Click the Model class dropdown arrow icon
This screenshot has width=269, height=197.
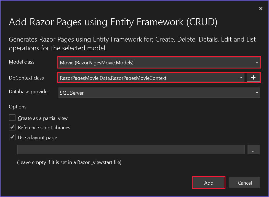coord(257,62)
